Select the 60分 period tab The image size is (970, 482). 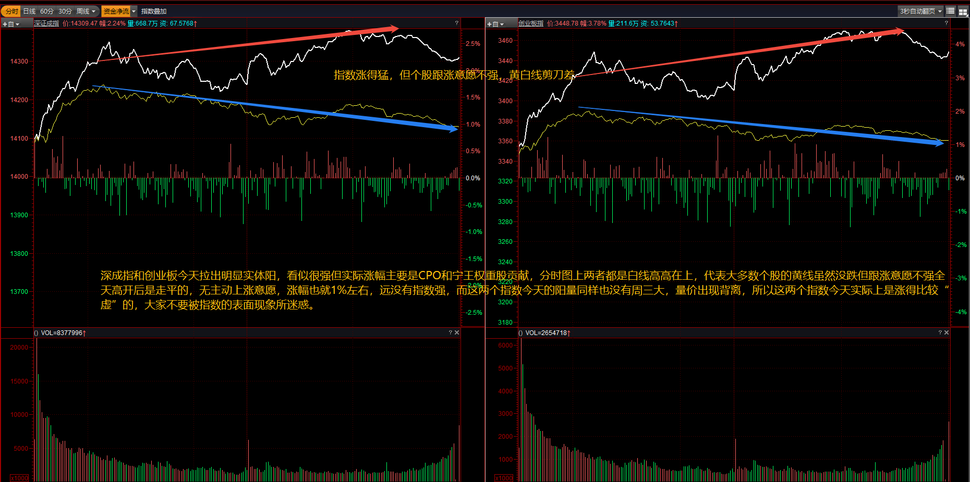point(47,11)
